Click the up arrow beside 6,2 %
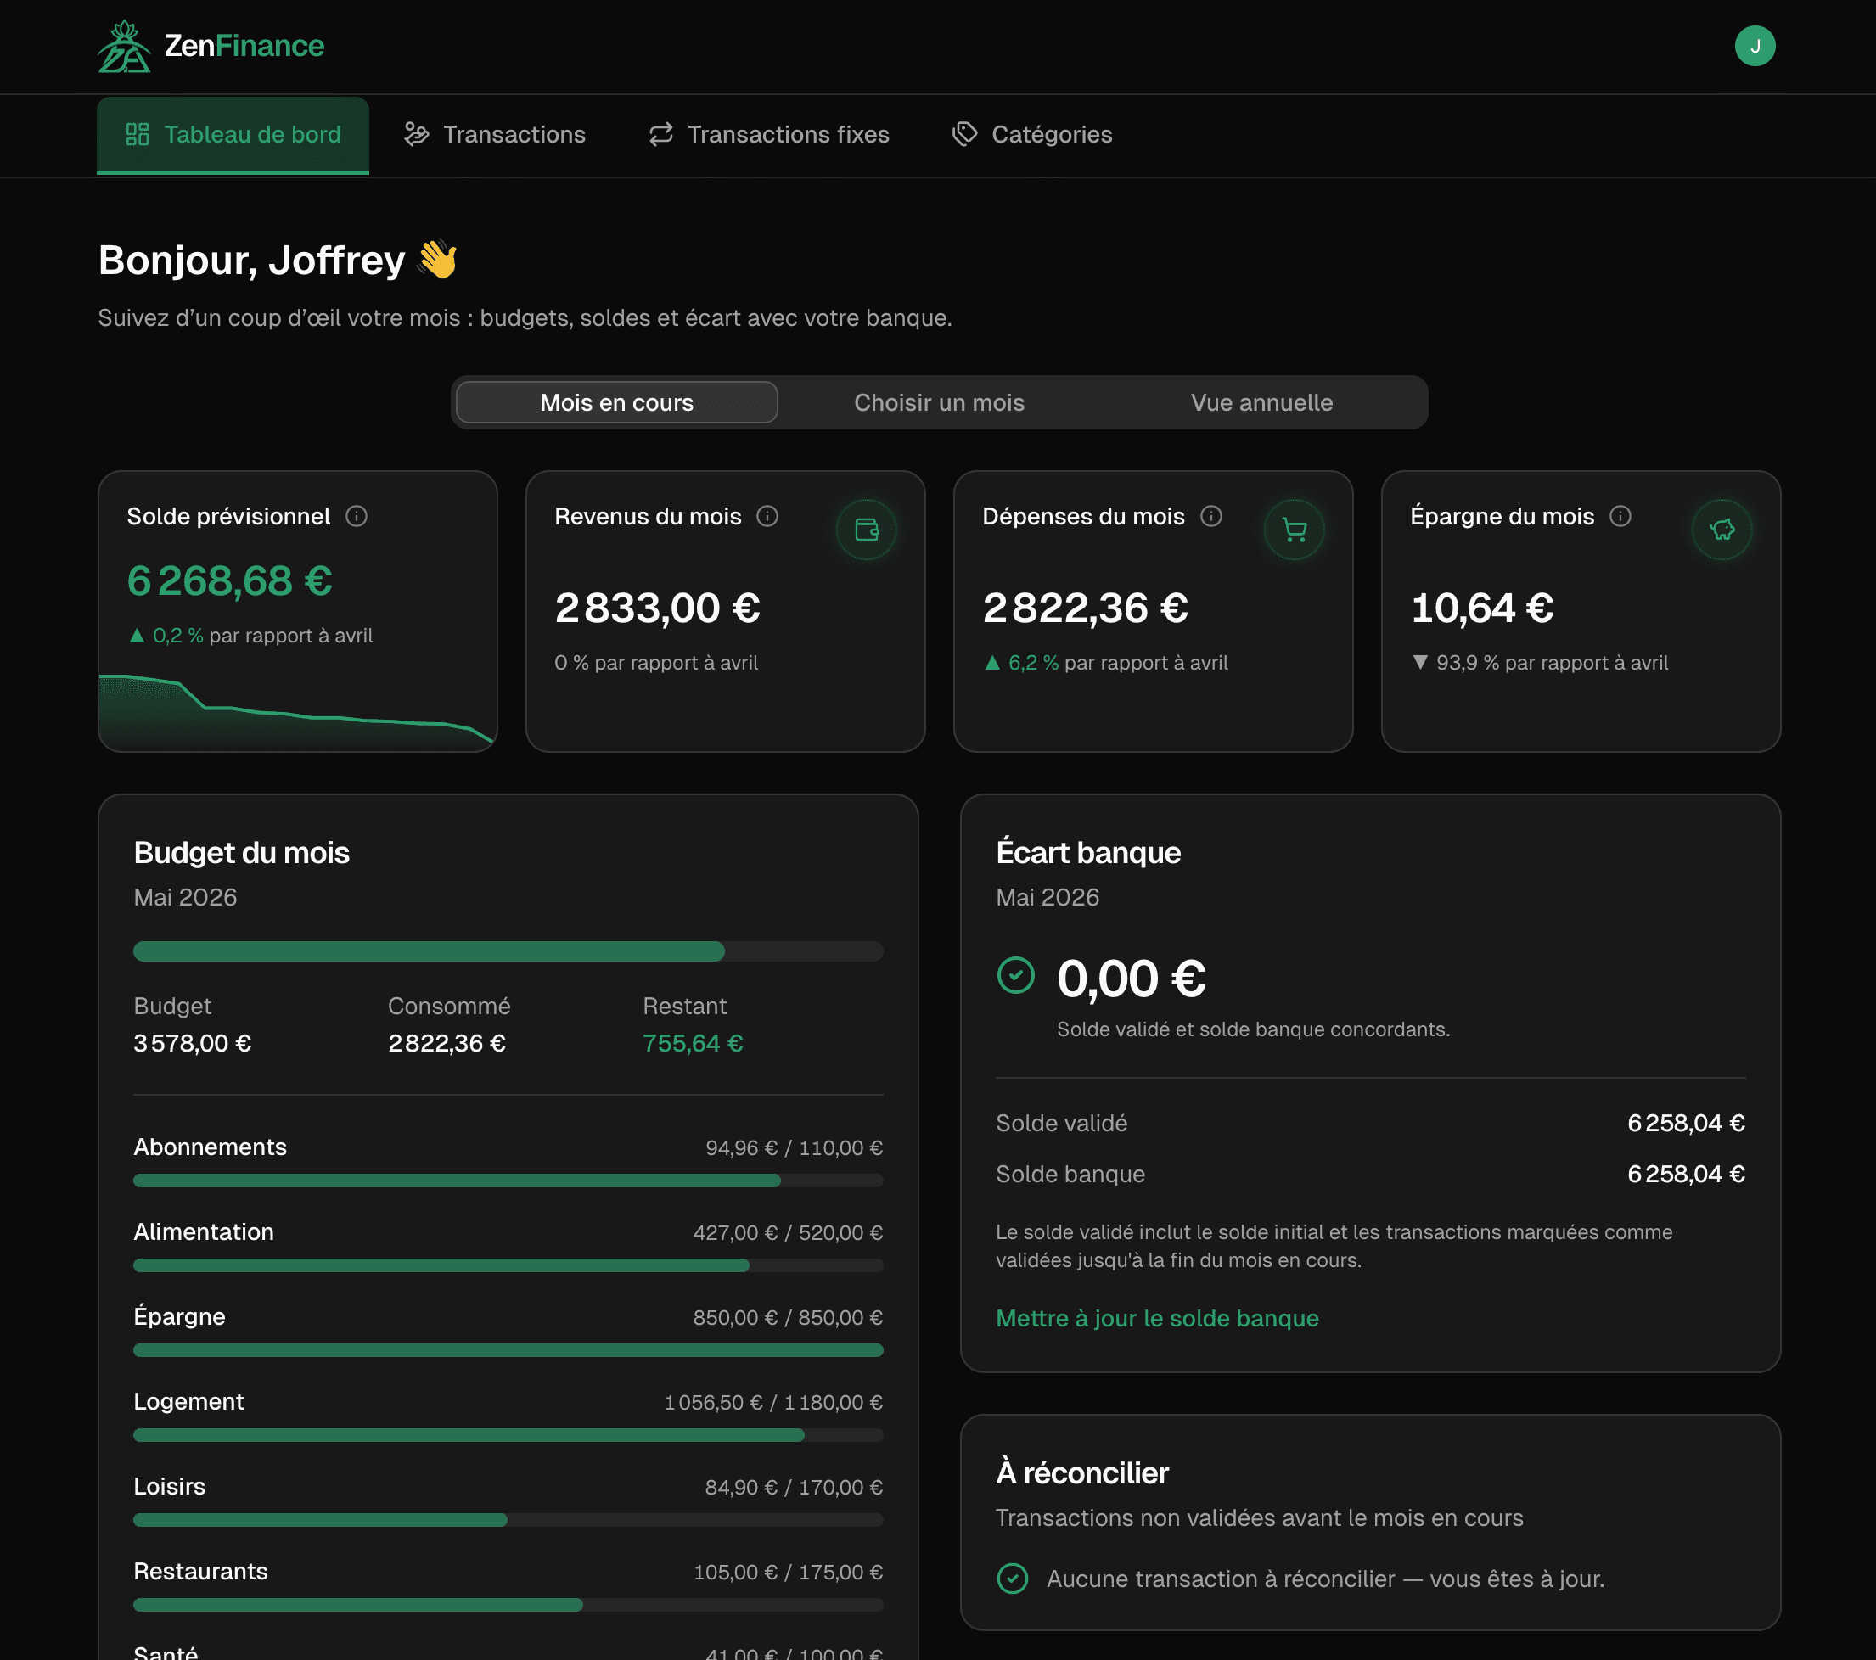This screenshot has width=1876, height=1660. point(992,663)
